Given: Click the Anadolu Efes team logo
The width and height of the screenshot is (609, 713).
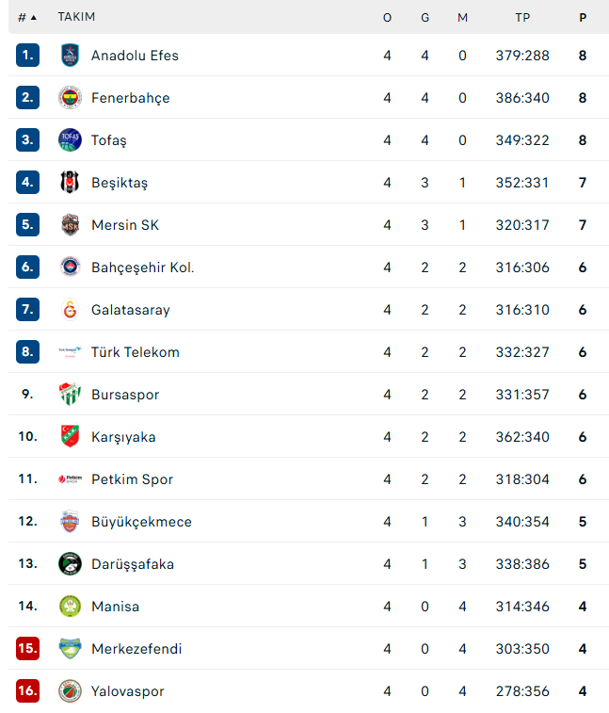Looking at the screenshot, I should pyautogui.click(x=70, y=56).
